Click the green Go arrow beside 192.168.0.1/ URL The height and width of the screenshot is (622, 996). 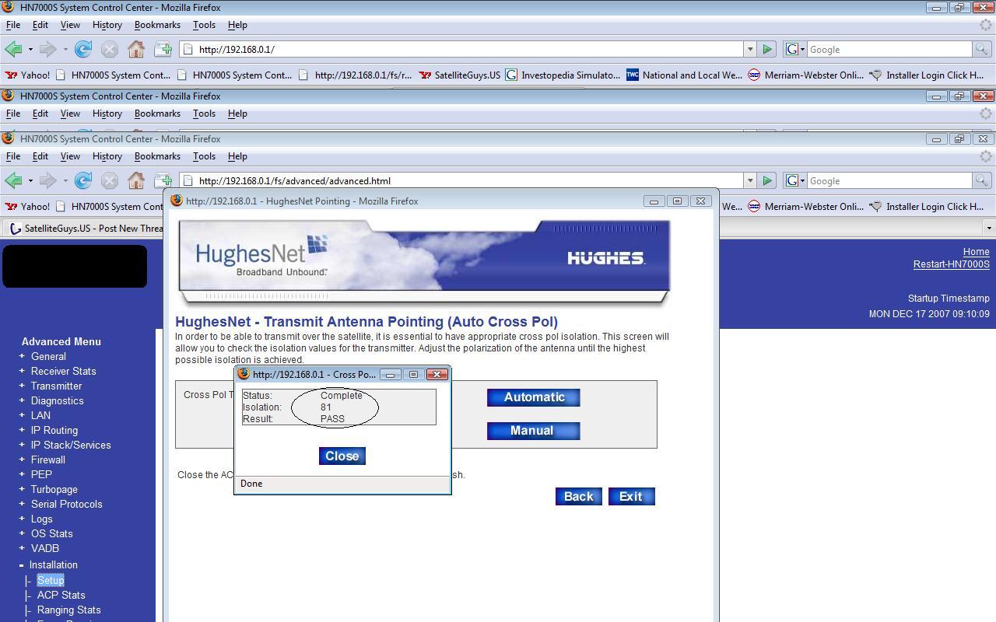[x=766, y=49]
